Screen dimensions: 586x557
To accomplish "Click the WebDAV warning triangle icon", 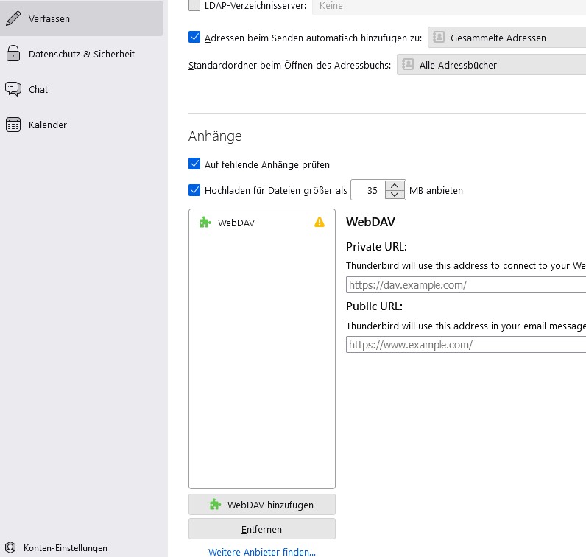I will [320, 222].
